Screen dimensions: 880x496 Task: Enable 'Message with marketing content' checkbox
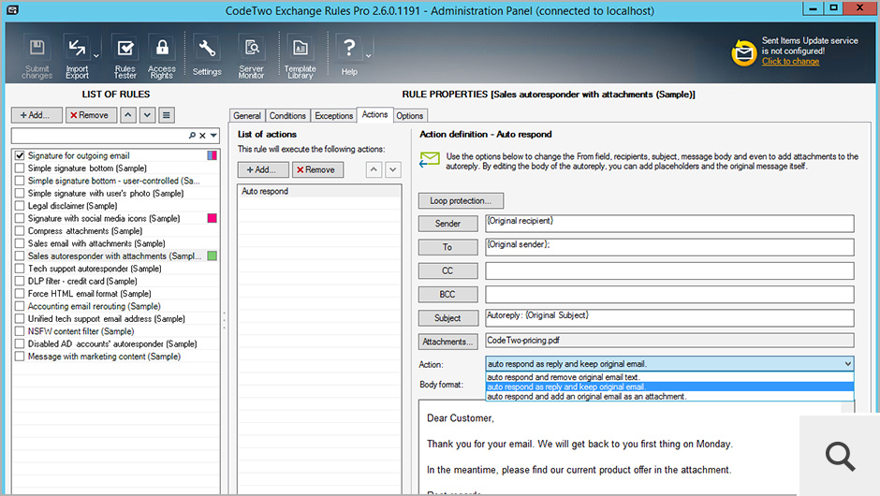(x=20, y=357)
